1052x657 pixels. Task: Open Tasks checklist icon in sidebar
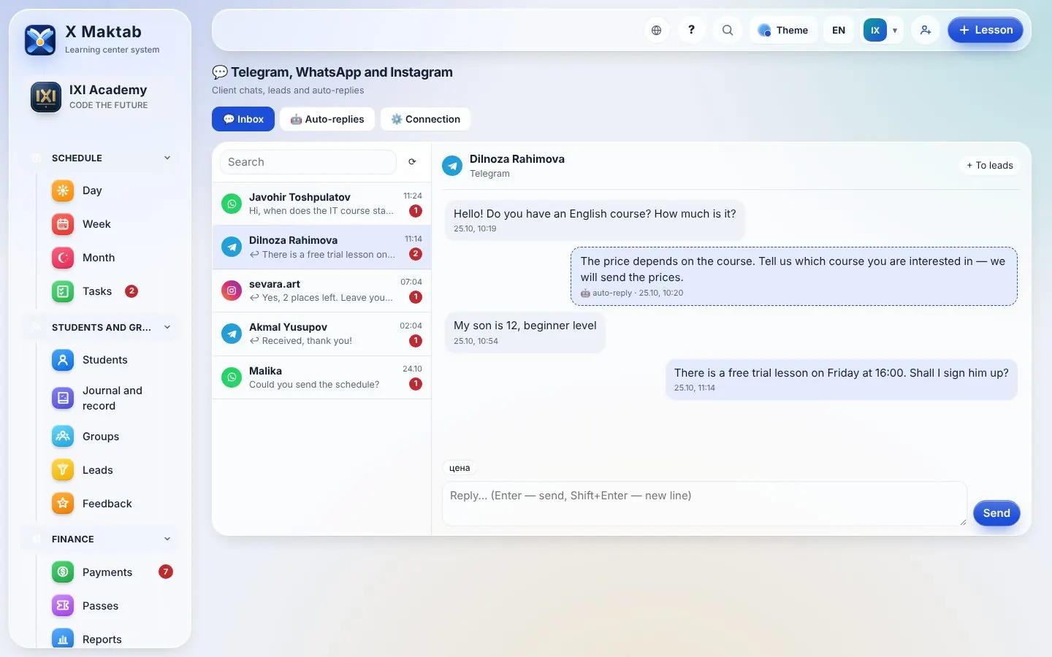coord(63,291)
